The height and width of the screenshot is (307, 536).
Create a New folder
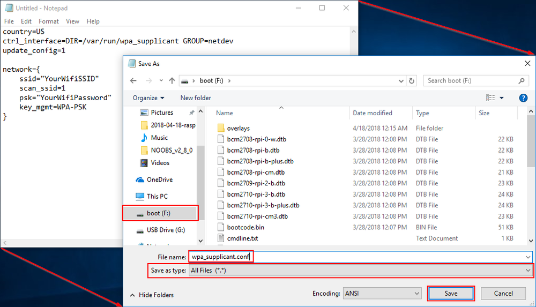point(196,98)
